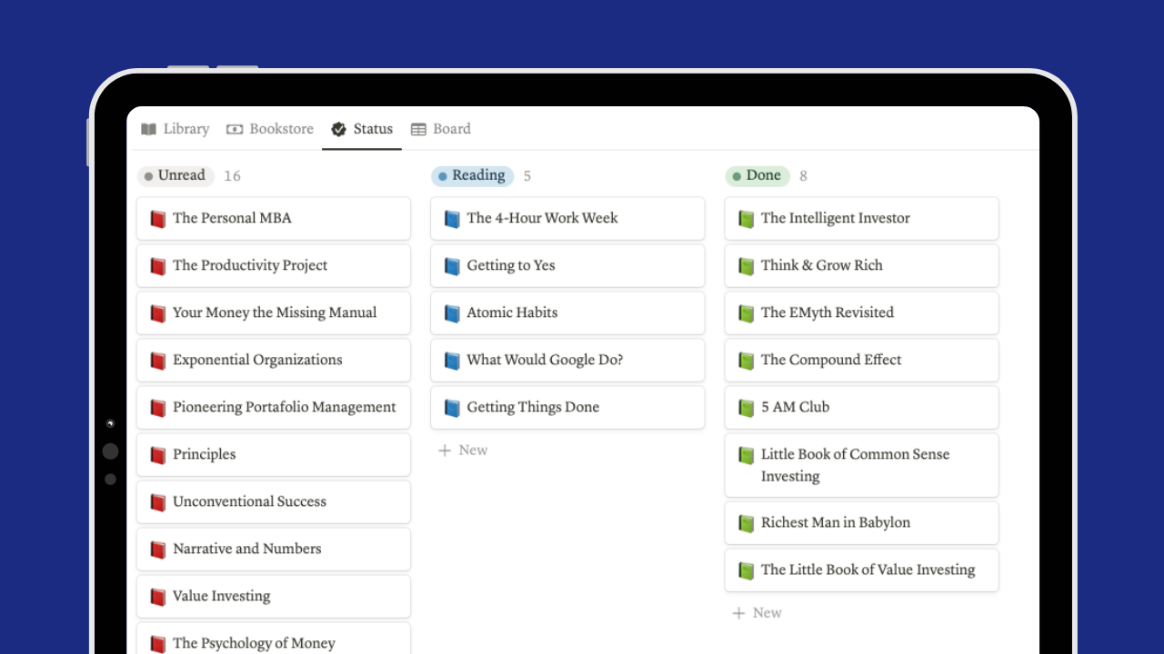
Task: Click red book icon on The Personal MBA
Action: point(158,219)
